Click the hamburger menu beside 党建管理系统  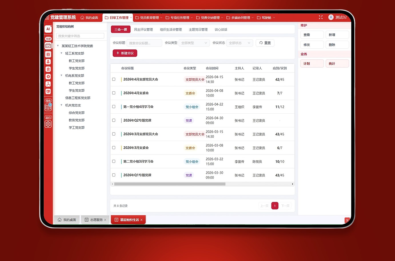point(47,17)
